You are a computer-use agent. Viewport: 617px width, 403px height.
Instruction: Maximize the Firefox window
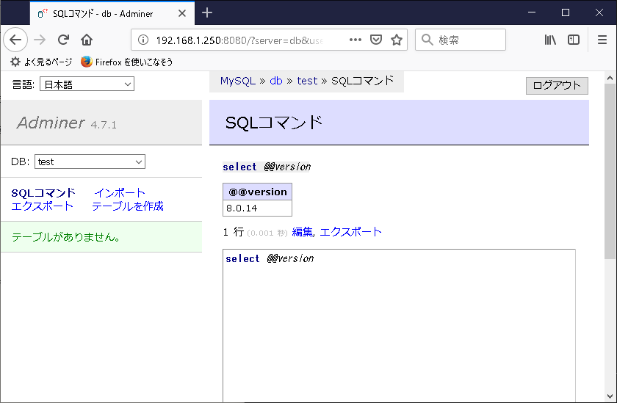pyautogui.click(x=566, y=12)
